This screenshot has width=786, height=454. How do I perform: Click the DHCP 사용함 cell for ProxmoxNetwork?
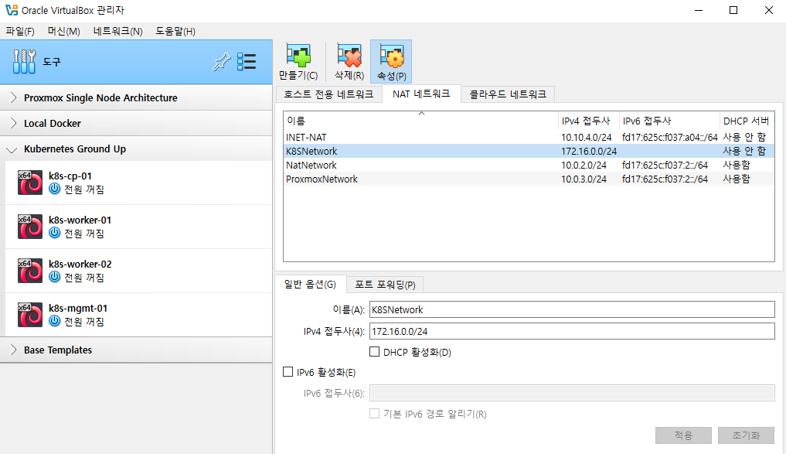737,179
